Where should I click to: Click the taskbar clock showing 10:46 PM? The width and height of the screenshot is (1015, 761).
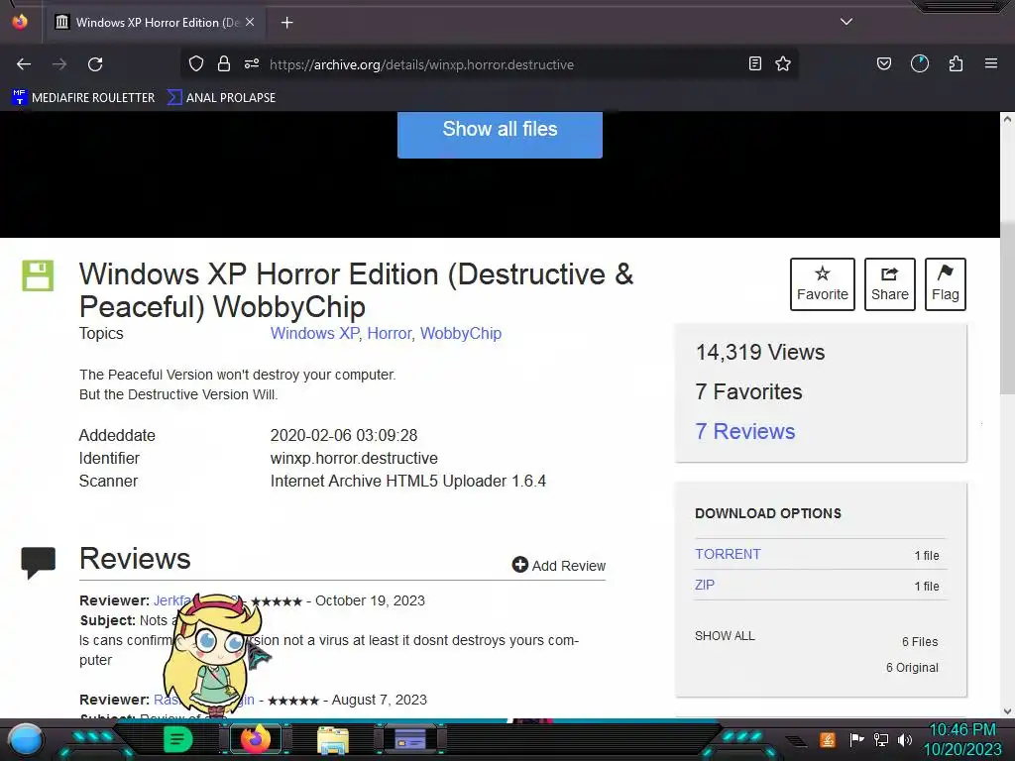click(961, 739)
